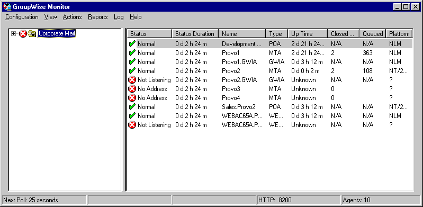Image resolution: width=423 pixels, height=207 pixels.
Task: Click the green checkmark icon for Sales.Provo2
Action: pyautogui.click(x=132, y=106)
